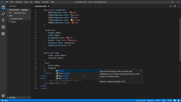Screen dimensions: 181x102
Task: Open the Debug menu
Action: 37,2
